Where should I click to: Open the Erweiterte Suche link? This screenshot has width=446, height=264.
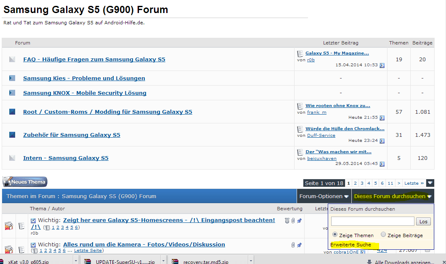click(351, 244)
